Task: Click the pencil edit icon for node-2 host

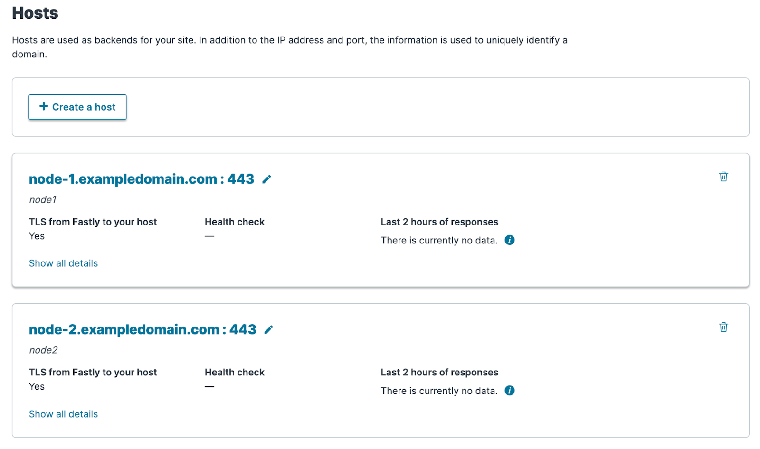Action: pyautogui.click(x=269, y=330)
